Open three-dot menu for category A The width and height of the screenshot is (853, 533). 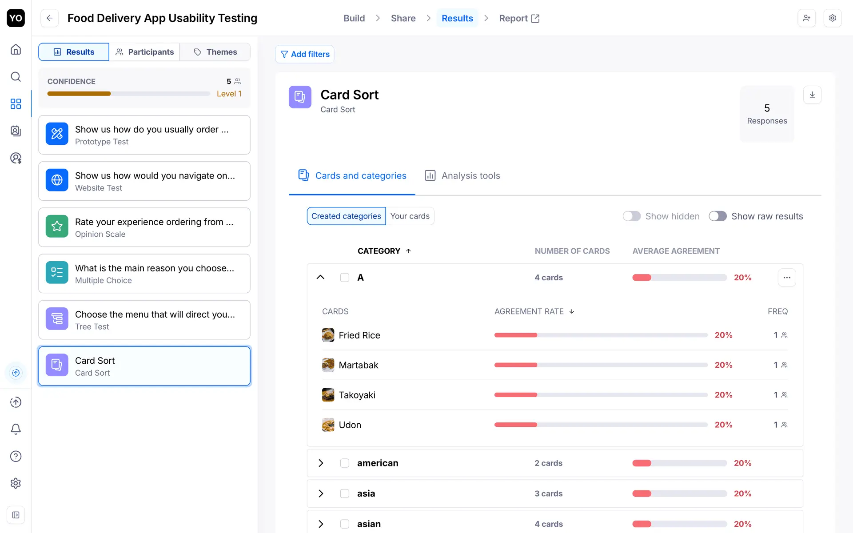(787, 278)
